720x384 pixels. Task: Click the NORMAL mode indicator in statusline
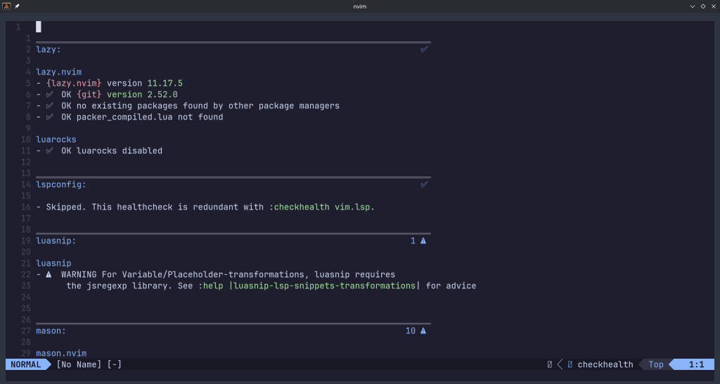click(x=25, y=364)
